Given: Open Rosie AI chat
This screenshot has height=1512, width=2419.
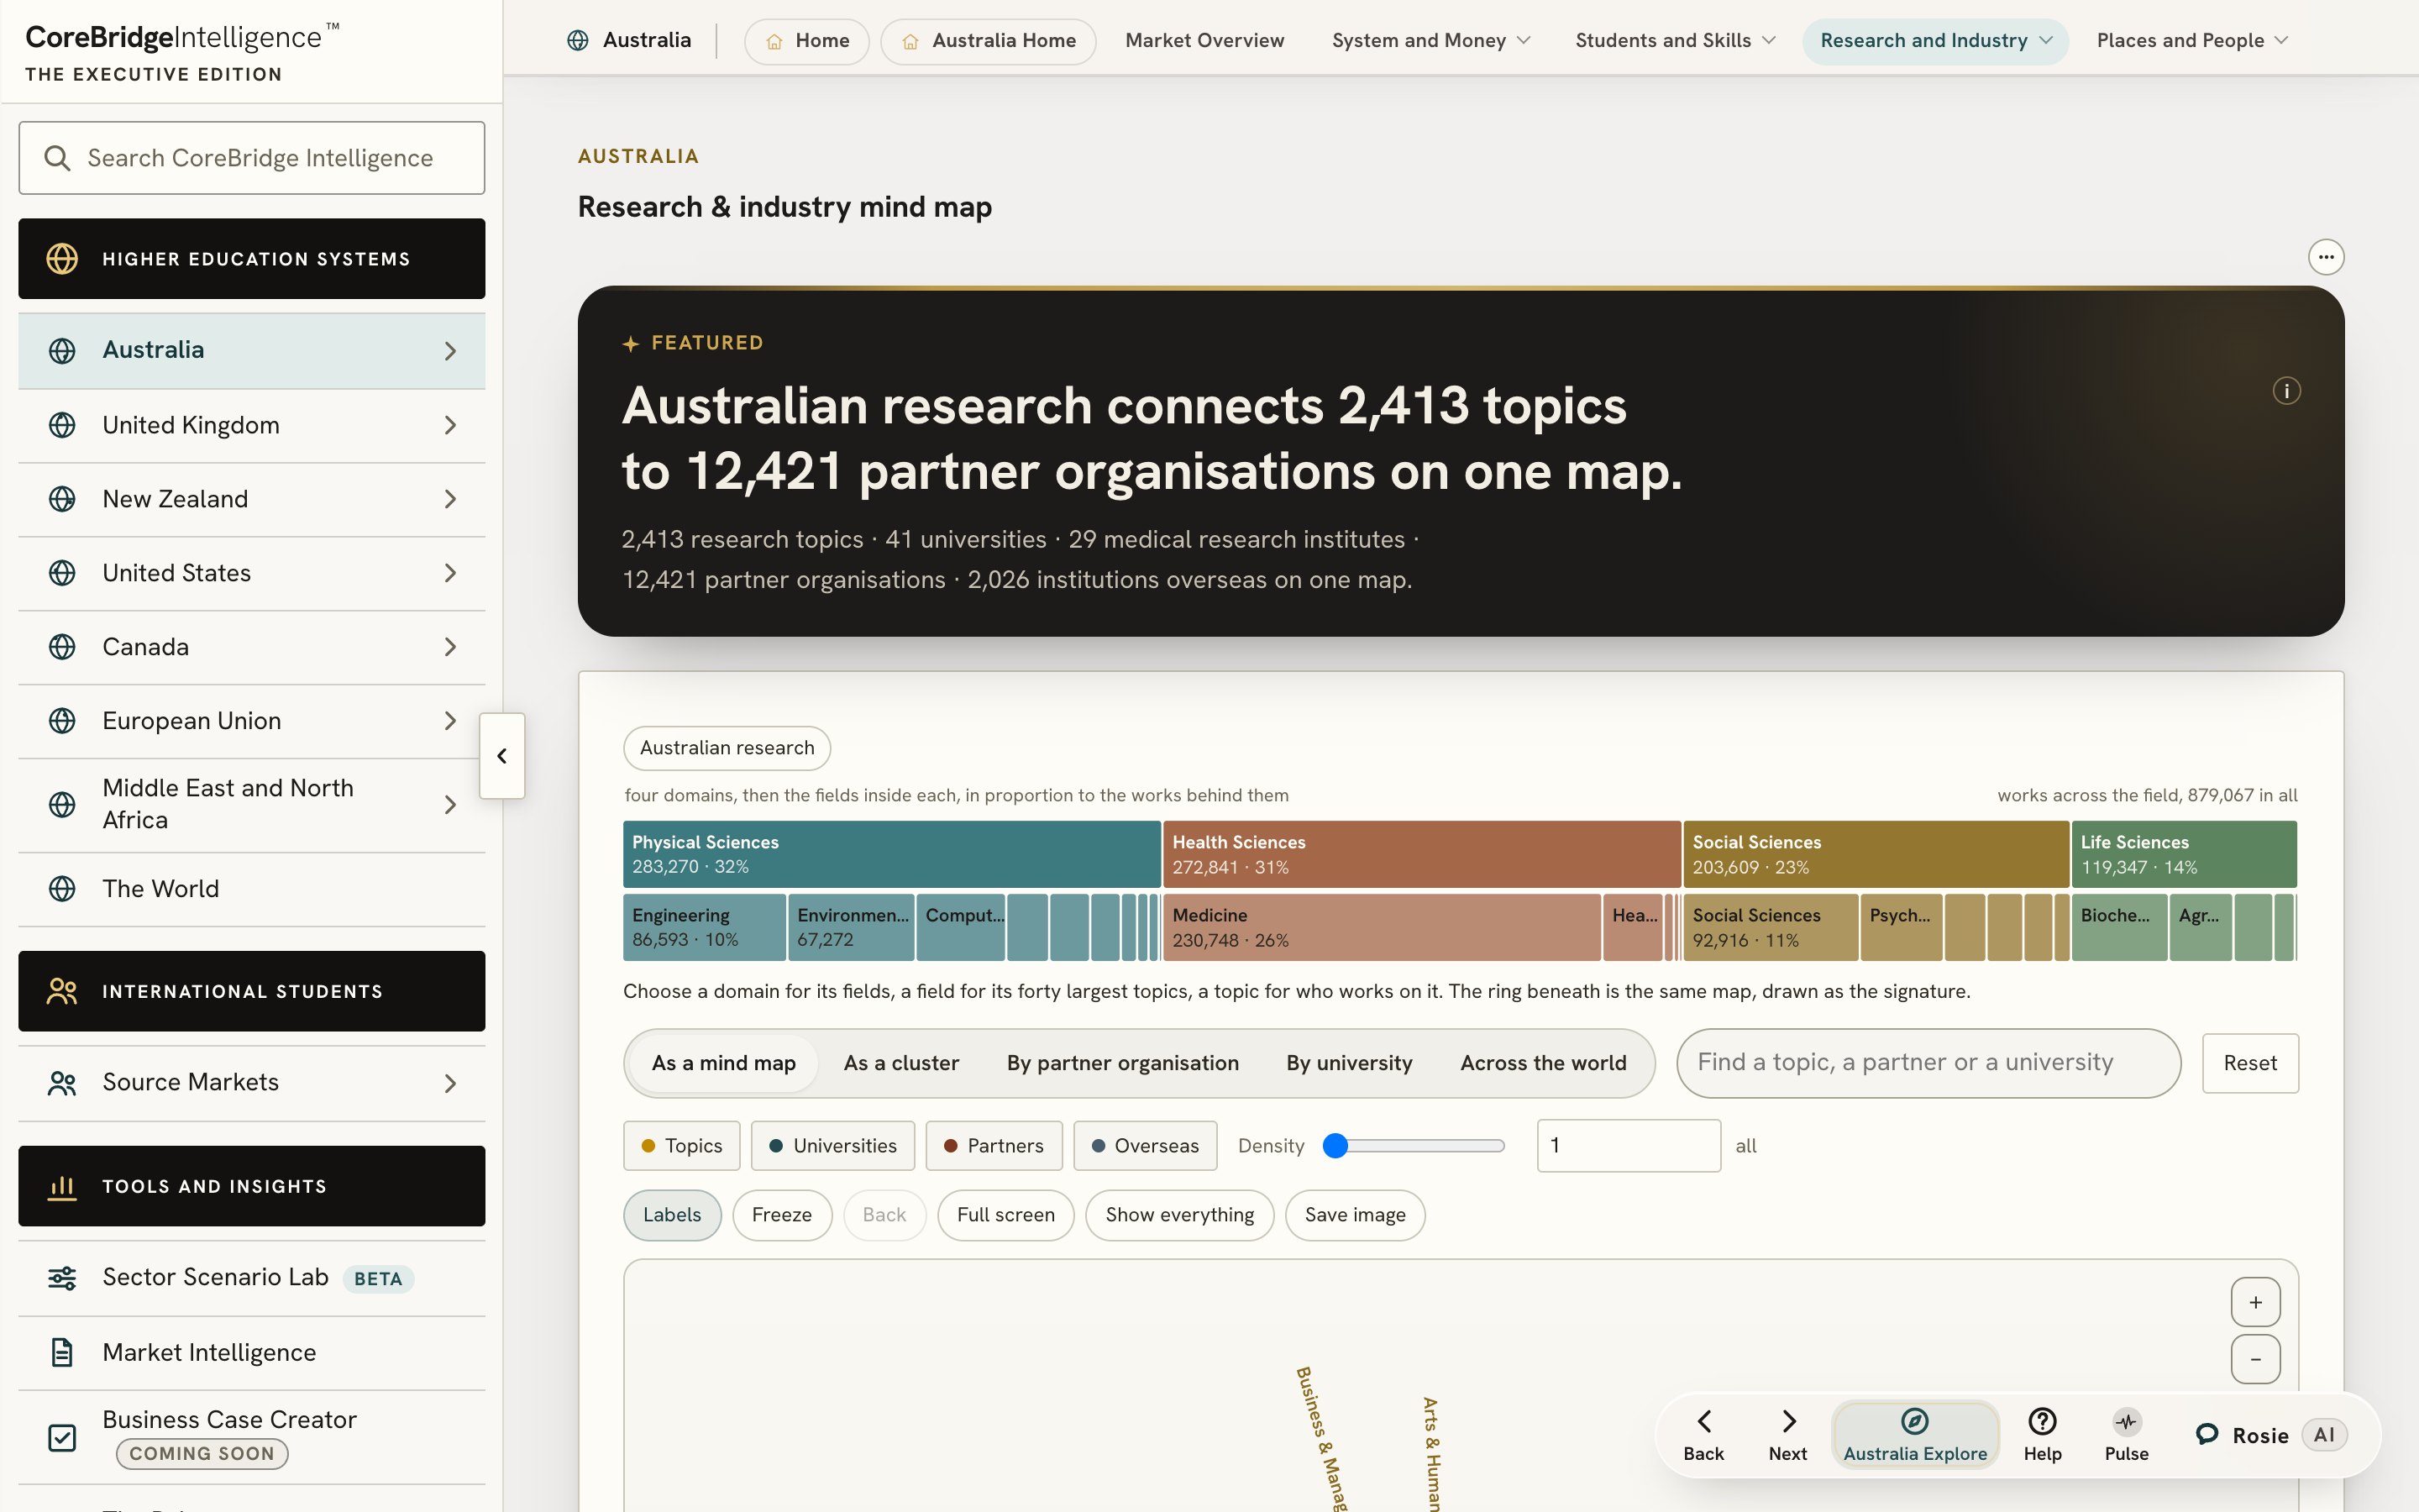Looking at the screenshot, I should [x=2270, y=1436].
